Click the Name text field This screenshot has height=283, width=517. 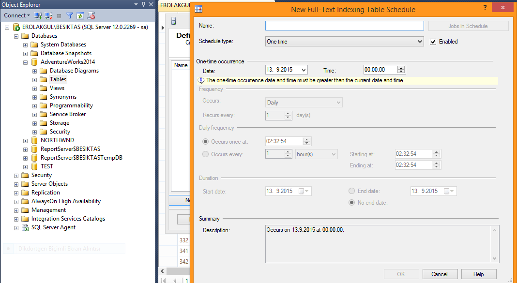pos(344,26)
